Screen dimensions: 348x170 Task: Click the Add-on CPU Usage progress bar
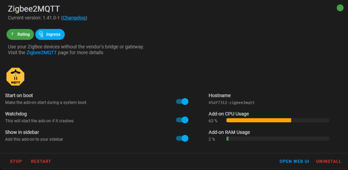click(278, 120)
